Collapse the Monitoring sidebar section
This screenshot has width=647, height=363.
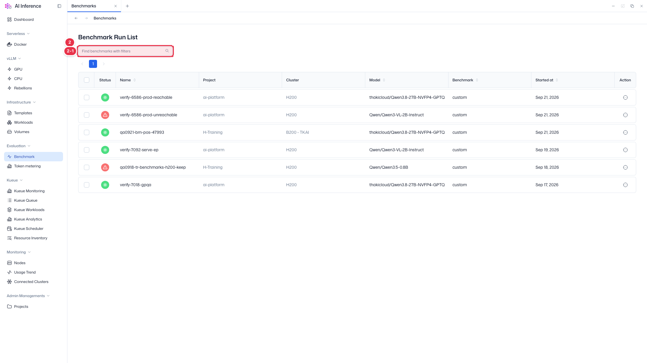pyautogui.click(x=19, y=252)
